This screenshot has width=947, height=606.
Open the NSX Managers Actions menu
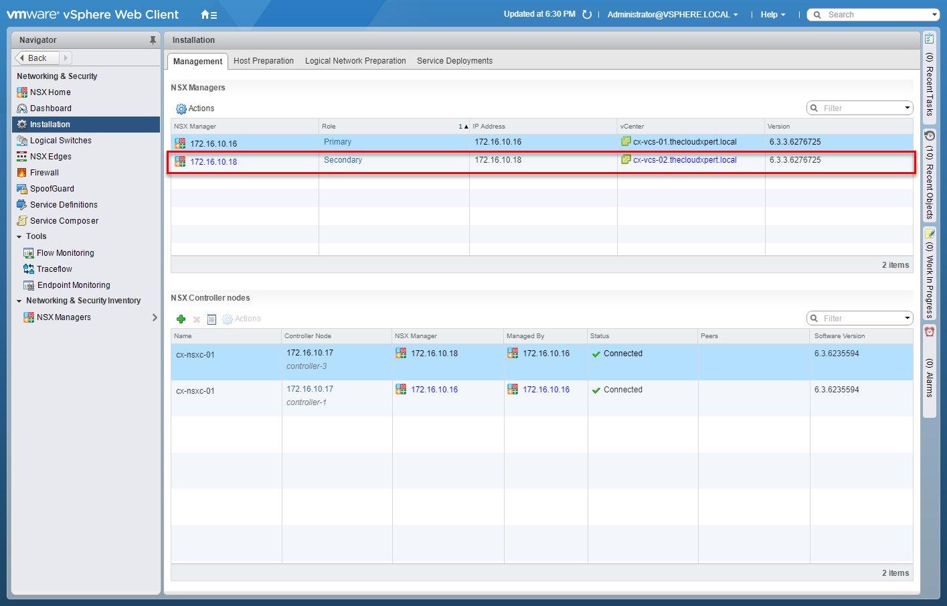[x=195, y=108]
